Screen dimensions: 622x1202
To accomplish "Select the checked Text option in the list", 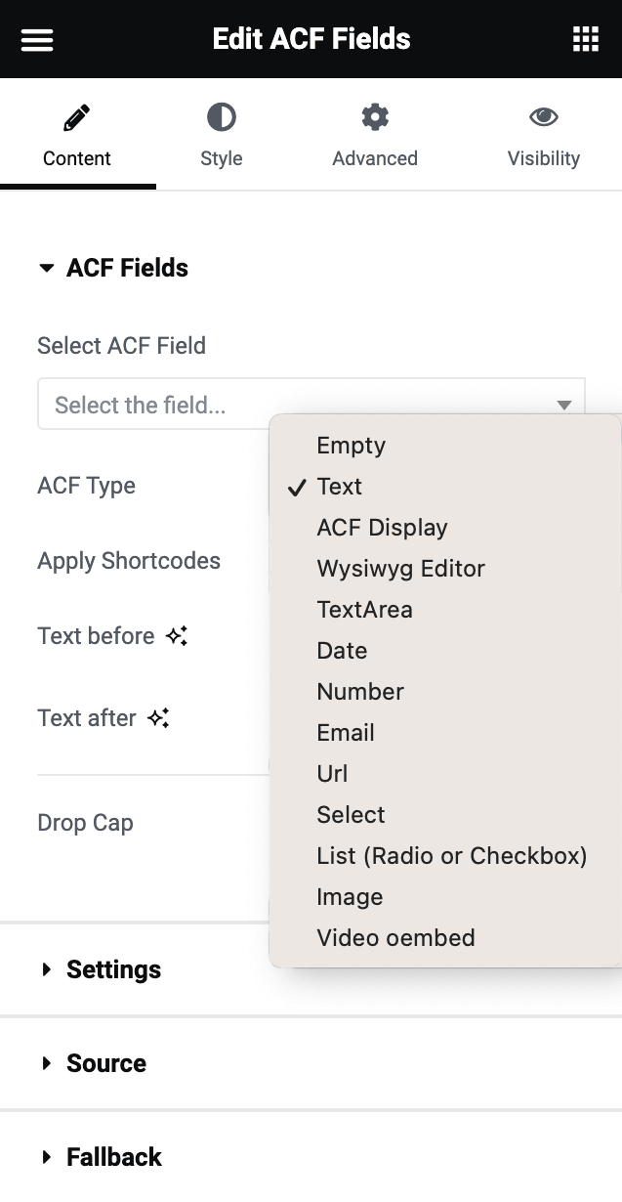I will pyautogui.click(x=339, y=486).
